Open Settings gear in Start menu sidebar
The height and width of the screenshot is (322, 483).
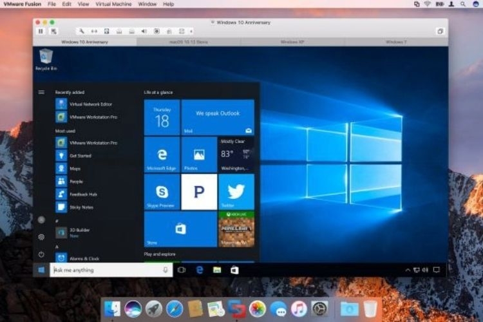[41, 237]
